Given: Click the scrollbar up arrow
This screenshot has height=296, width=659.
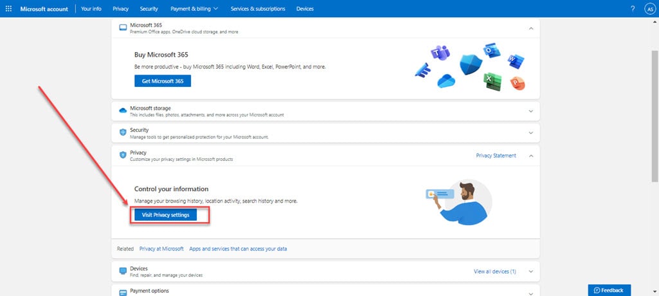Looking at the screenshot, I should 654,21.
